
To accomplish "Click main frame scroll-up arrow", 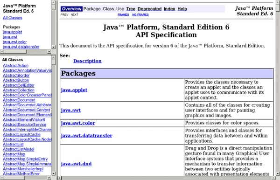I will [277, 2].
